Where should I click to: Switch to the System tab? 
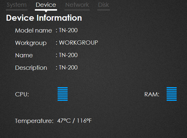point(17,5)
